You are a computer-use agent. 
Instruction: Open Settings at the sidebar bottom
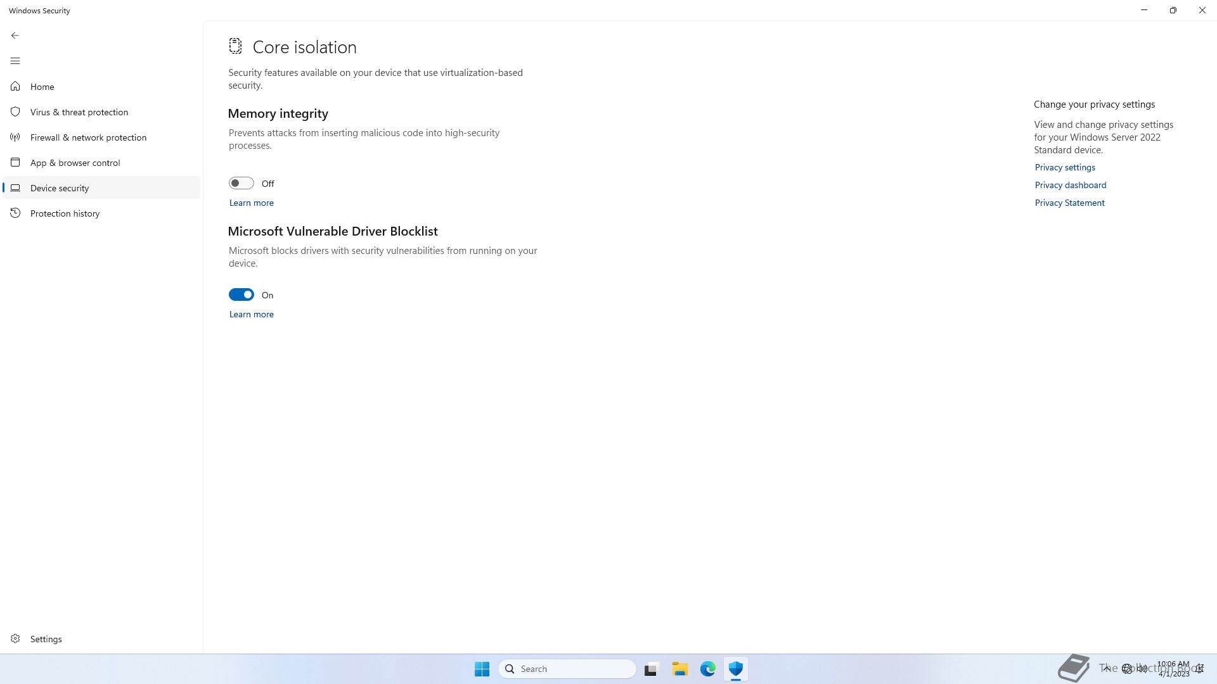point(101,638)
